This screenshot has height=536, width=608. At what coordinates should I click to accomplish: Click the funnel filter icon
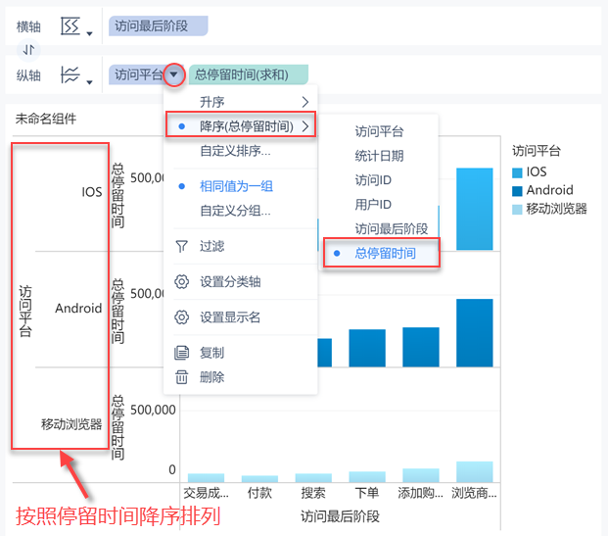(x=181, y=246)
